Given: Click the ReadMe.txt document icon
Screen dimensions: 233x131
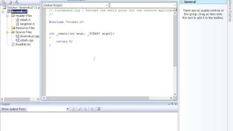Looking at the screenshot, I should [x=13, y=44].
